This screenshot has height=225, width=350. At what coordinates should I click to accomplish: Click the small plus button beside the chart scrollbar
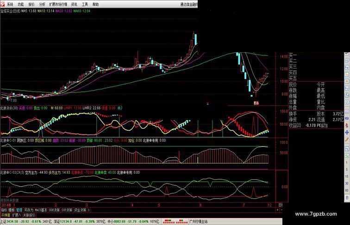[278, 210]
